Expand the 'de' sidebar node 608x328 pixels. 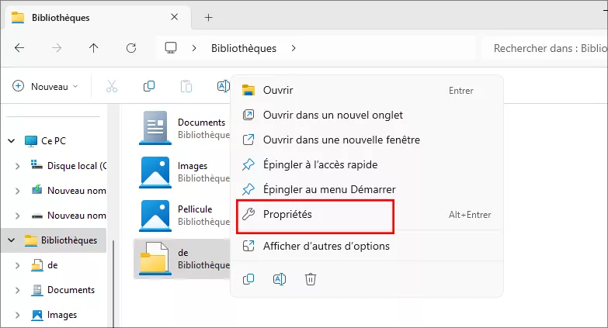click(17, 266)
